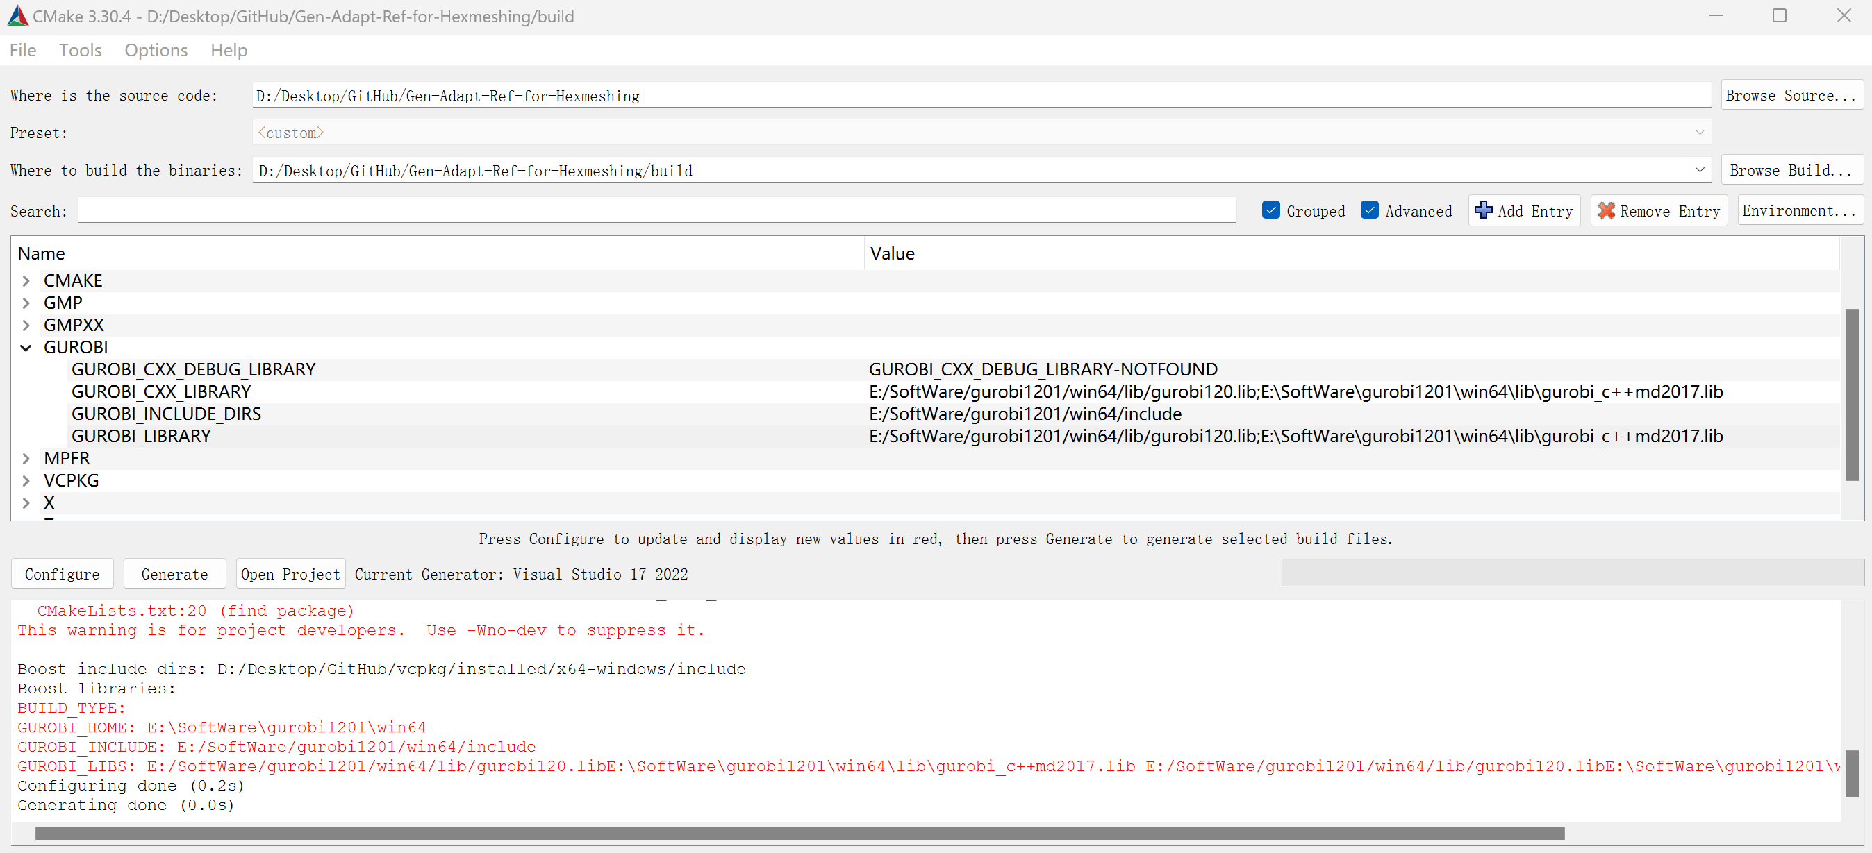
Task: Click the horizontal scrollbar in output log
Action: click(x=800, y=833)
